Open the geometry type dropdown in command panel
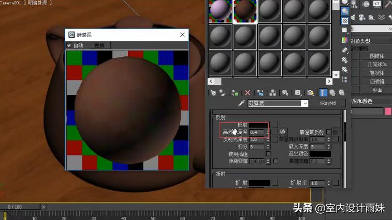The width and height of the screenshot is (392, 220). point(371,29)
